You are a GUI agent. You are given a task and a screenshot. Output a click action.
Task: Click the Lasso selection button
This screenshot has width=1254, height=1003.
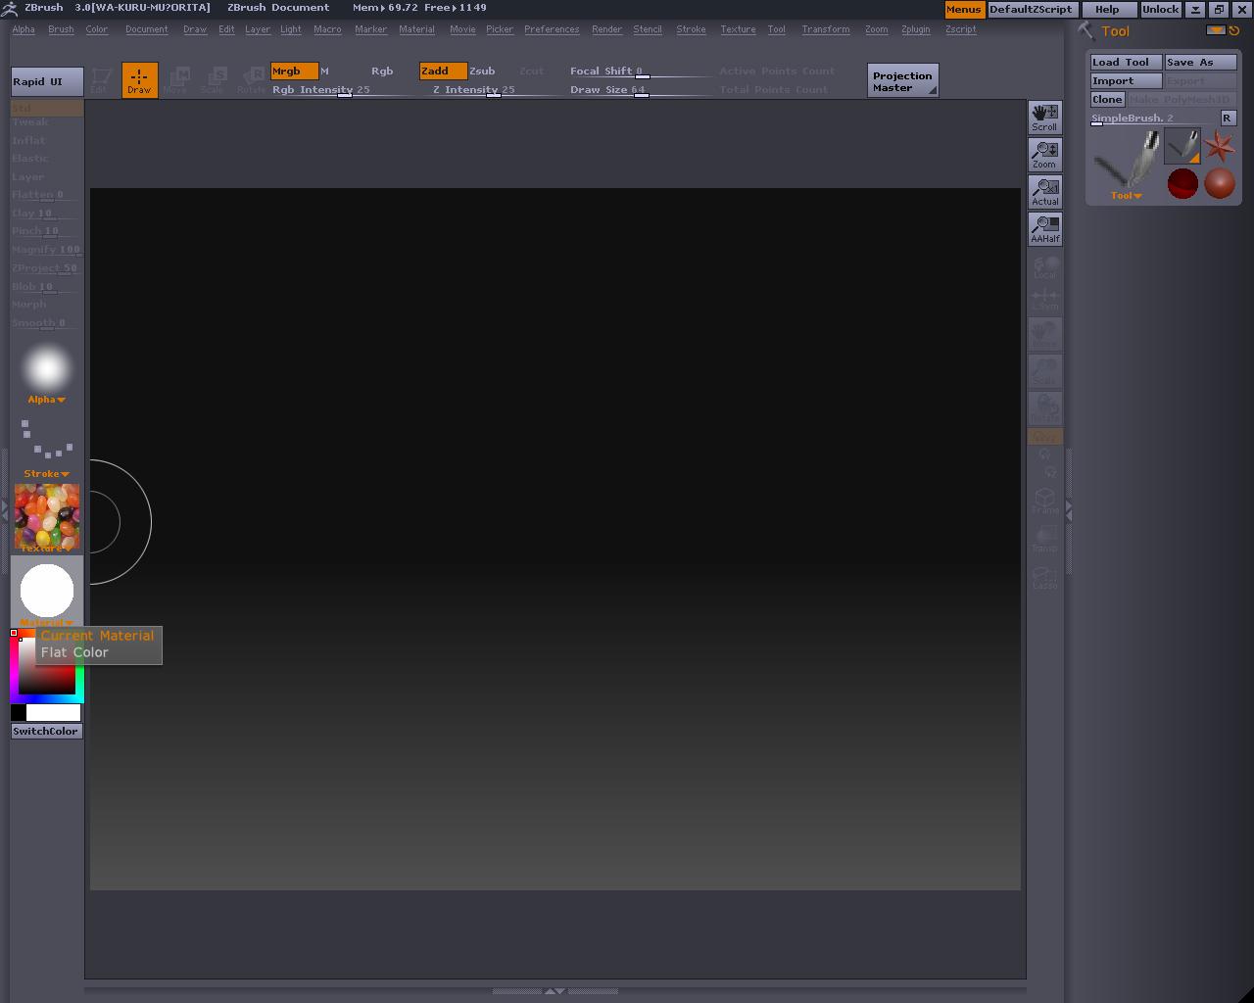click(1044, 576)
